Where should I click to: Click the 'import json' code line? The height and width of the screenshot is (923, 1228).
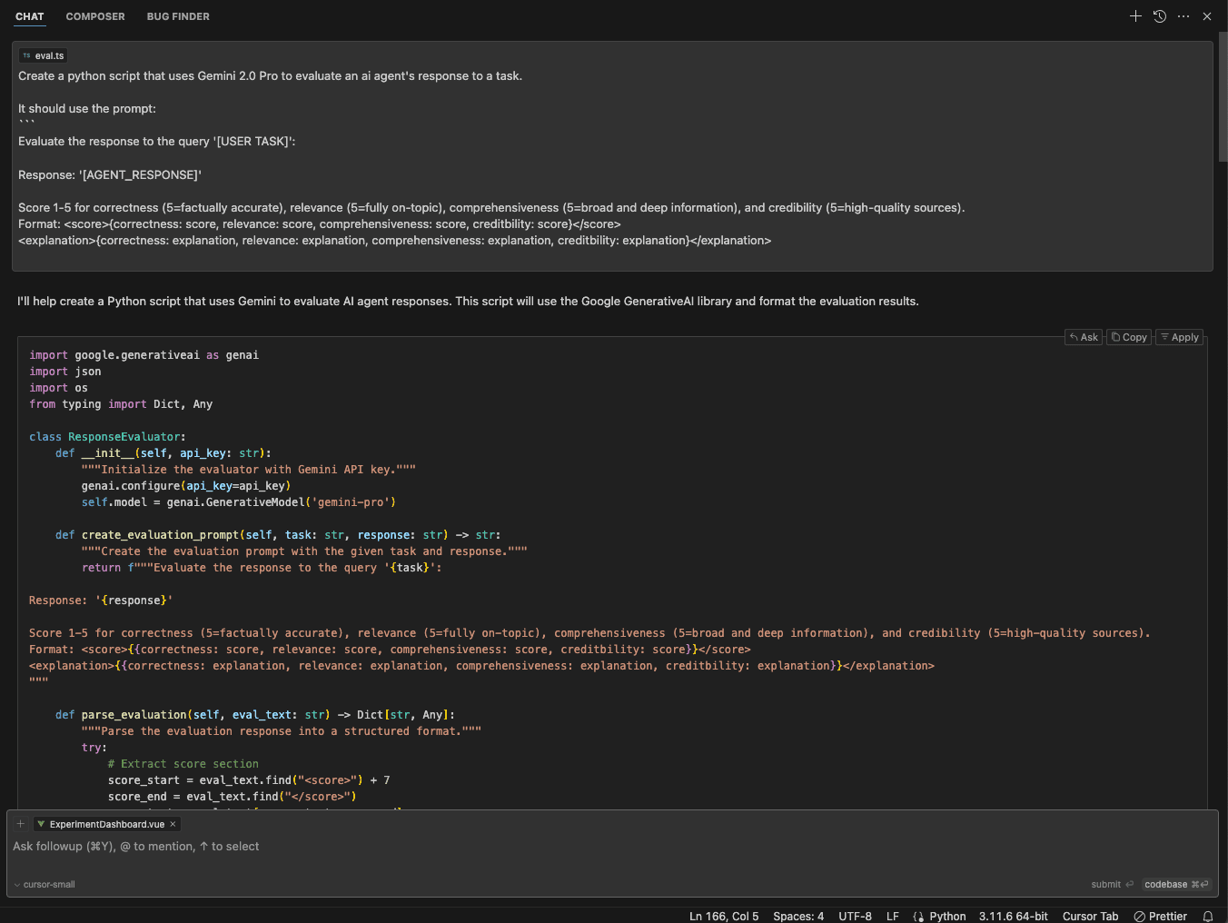point(65,372)
